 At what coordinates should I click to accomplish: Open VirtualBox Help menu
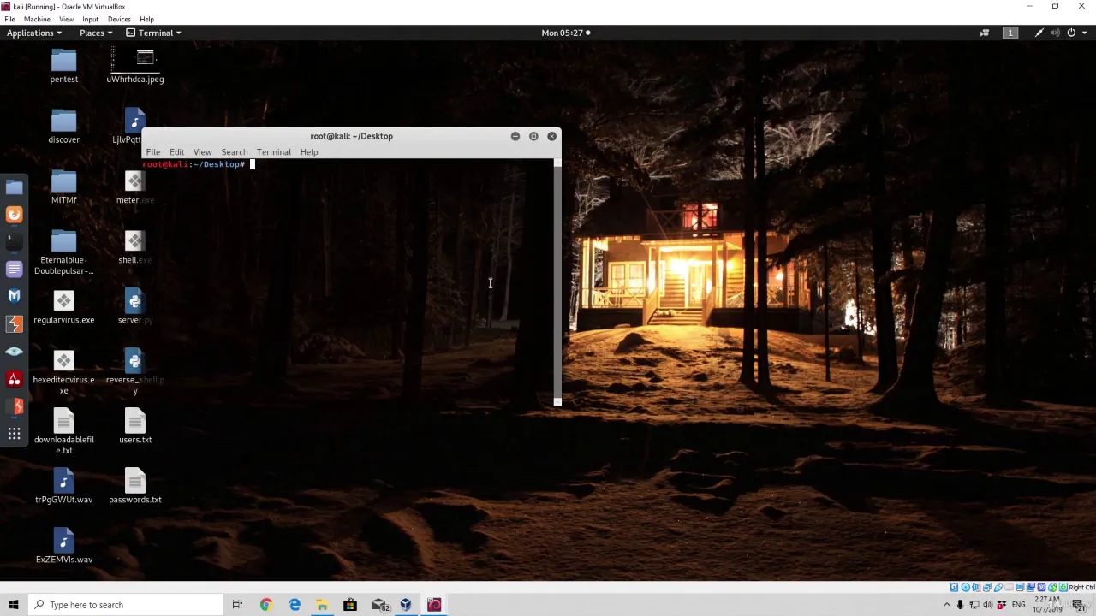point(146,19)
